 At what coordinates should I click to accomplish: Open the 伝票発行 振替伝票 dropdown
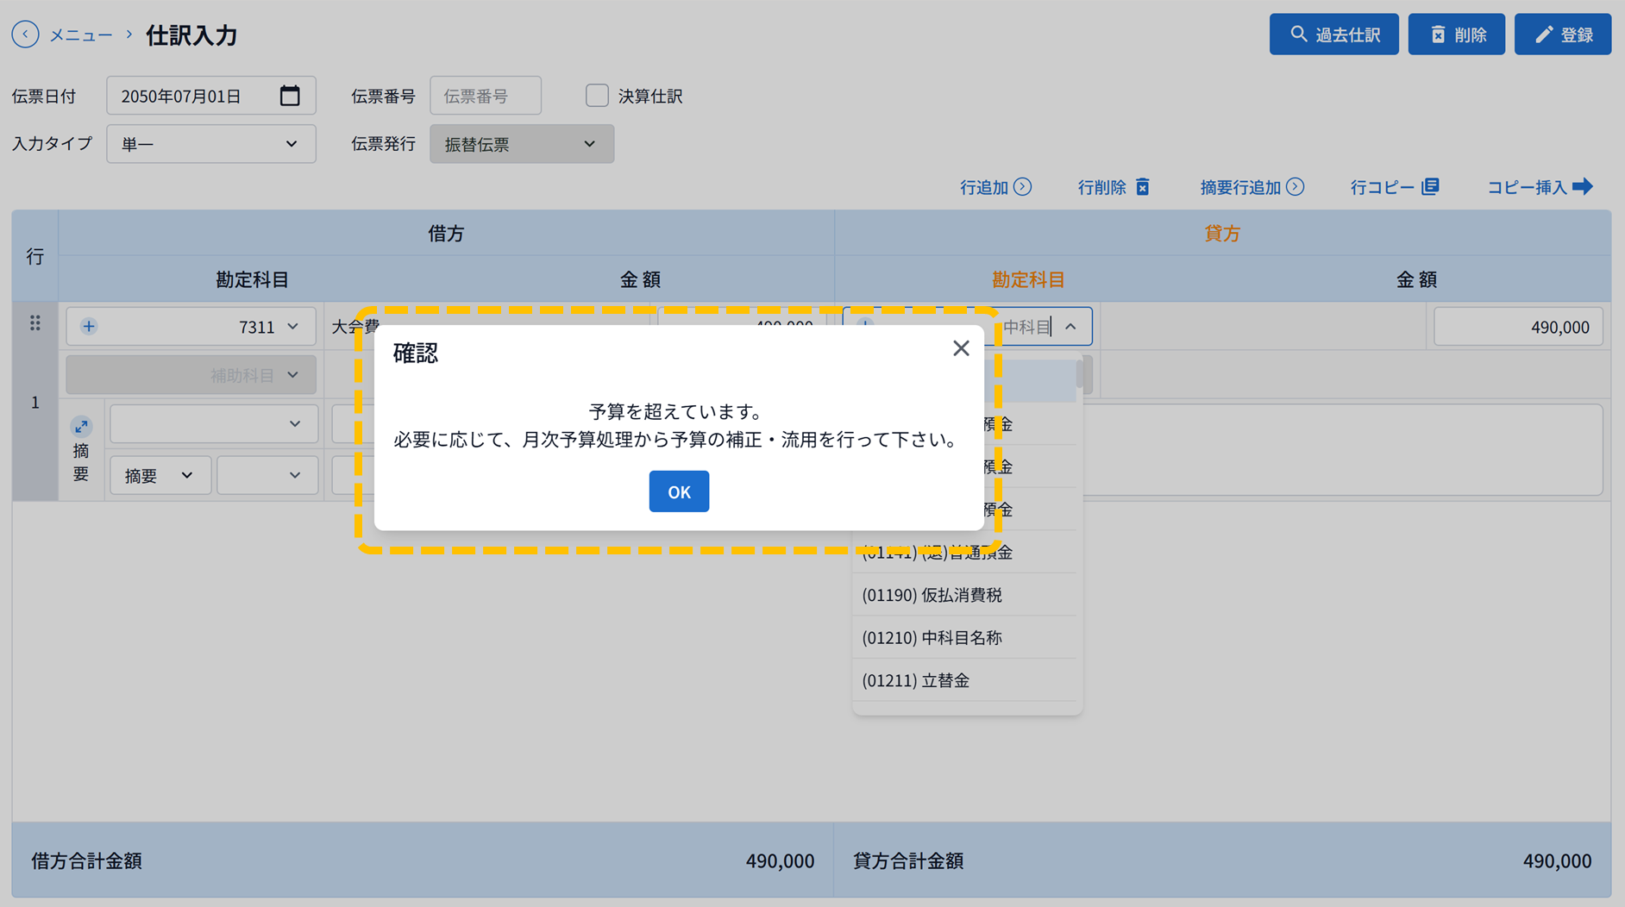pyautogui.click(x=522, y=144)
